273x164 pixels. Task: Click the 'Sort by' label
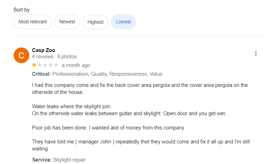coord(22,10)
